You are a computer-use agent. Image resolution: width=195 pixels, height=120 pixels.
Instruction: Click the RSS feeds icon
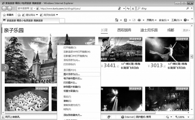click(126, 20)
